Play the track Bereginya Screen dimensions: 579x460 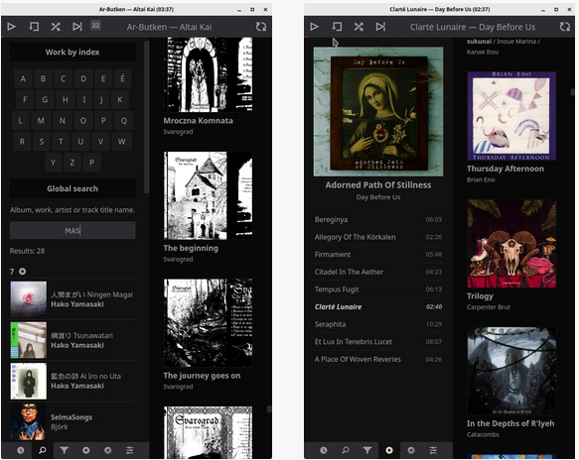point(378,220)
